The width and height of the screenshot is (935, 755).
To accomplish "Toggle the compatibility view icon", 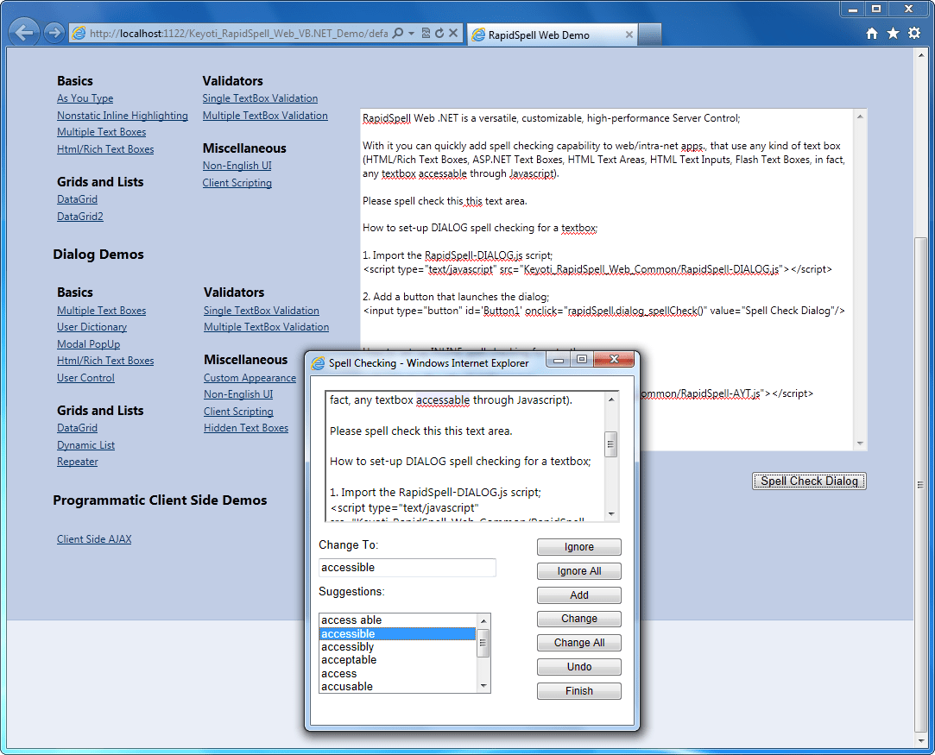I will coord(426,34).
